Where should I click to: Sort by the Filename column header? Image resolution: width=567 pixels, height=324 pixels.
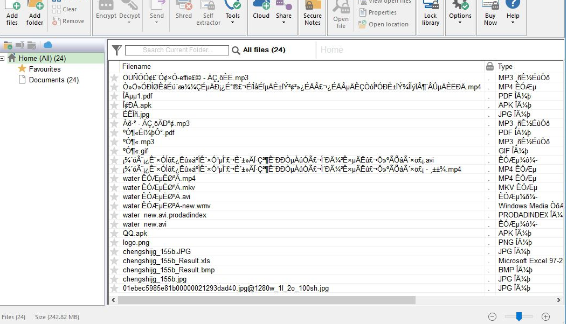(136, 66)
